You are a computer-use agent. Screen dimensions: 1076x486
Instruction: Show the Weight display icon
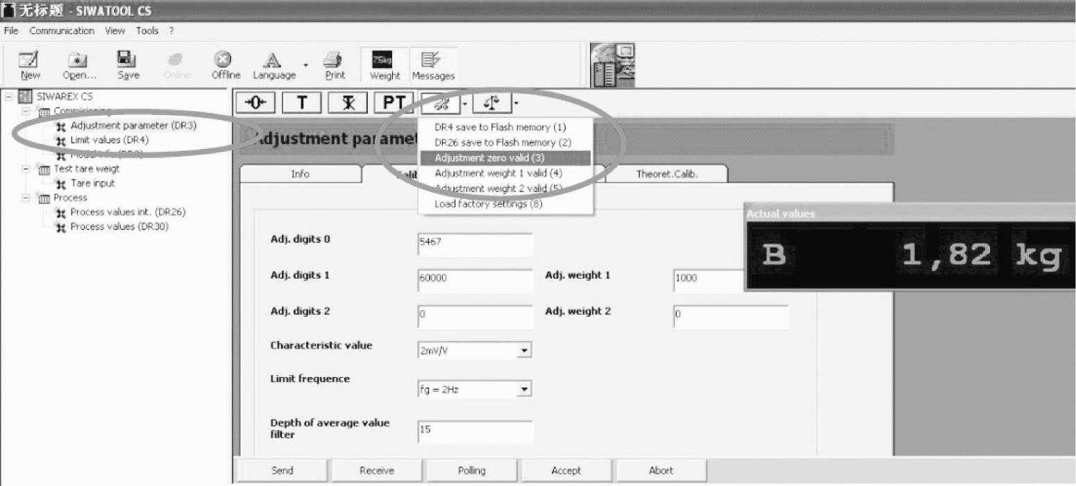[385, 65]
